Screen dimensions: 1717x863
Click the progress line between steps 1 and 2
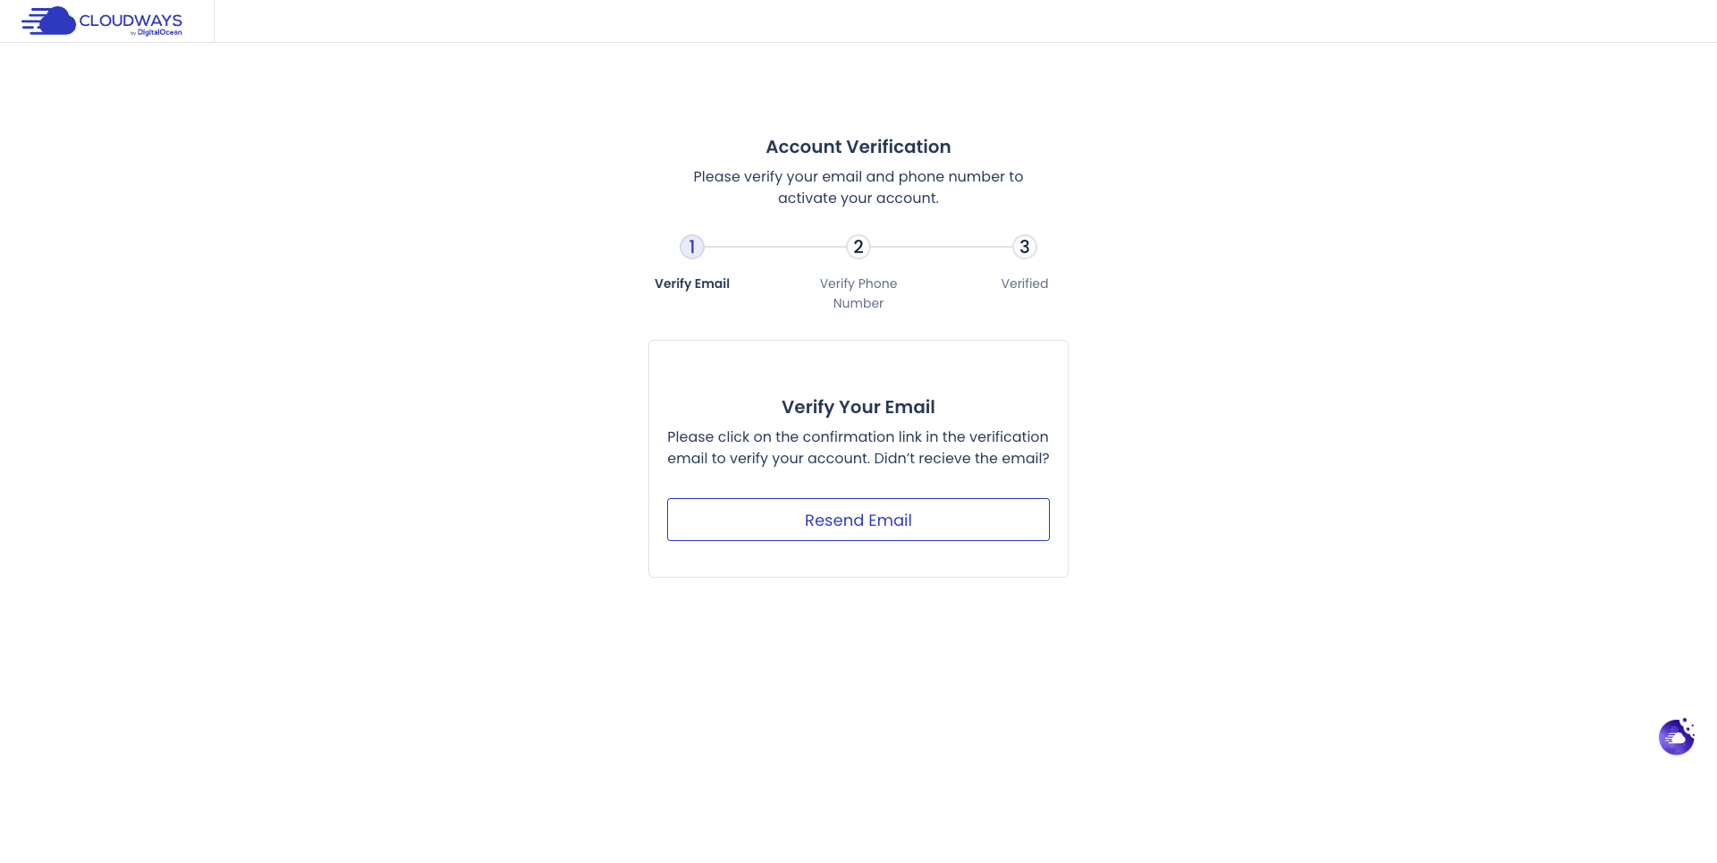click(775, 247)
